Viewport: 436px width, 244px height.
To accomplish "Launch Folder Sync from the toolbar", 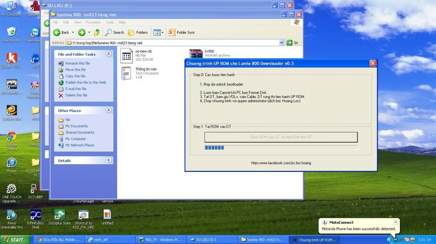I will pyautogui.click(x=181, y=32).
